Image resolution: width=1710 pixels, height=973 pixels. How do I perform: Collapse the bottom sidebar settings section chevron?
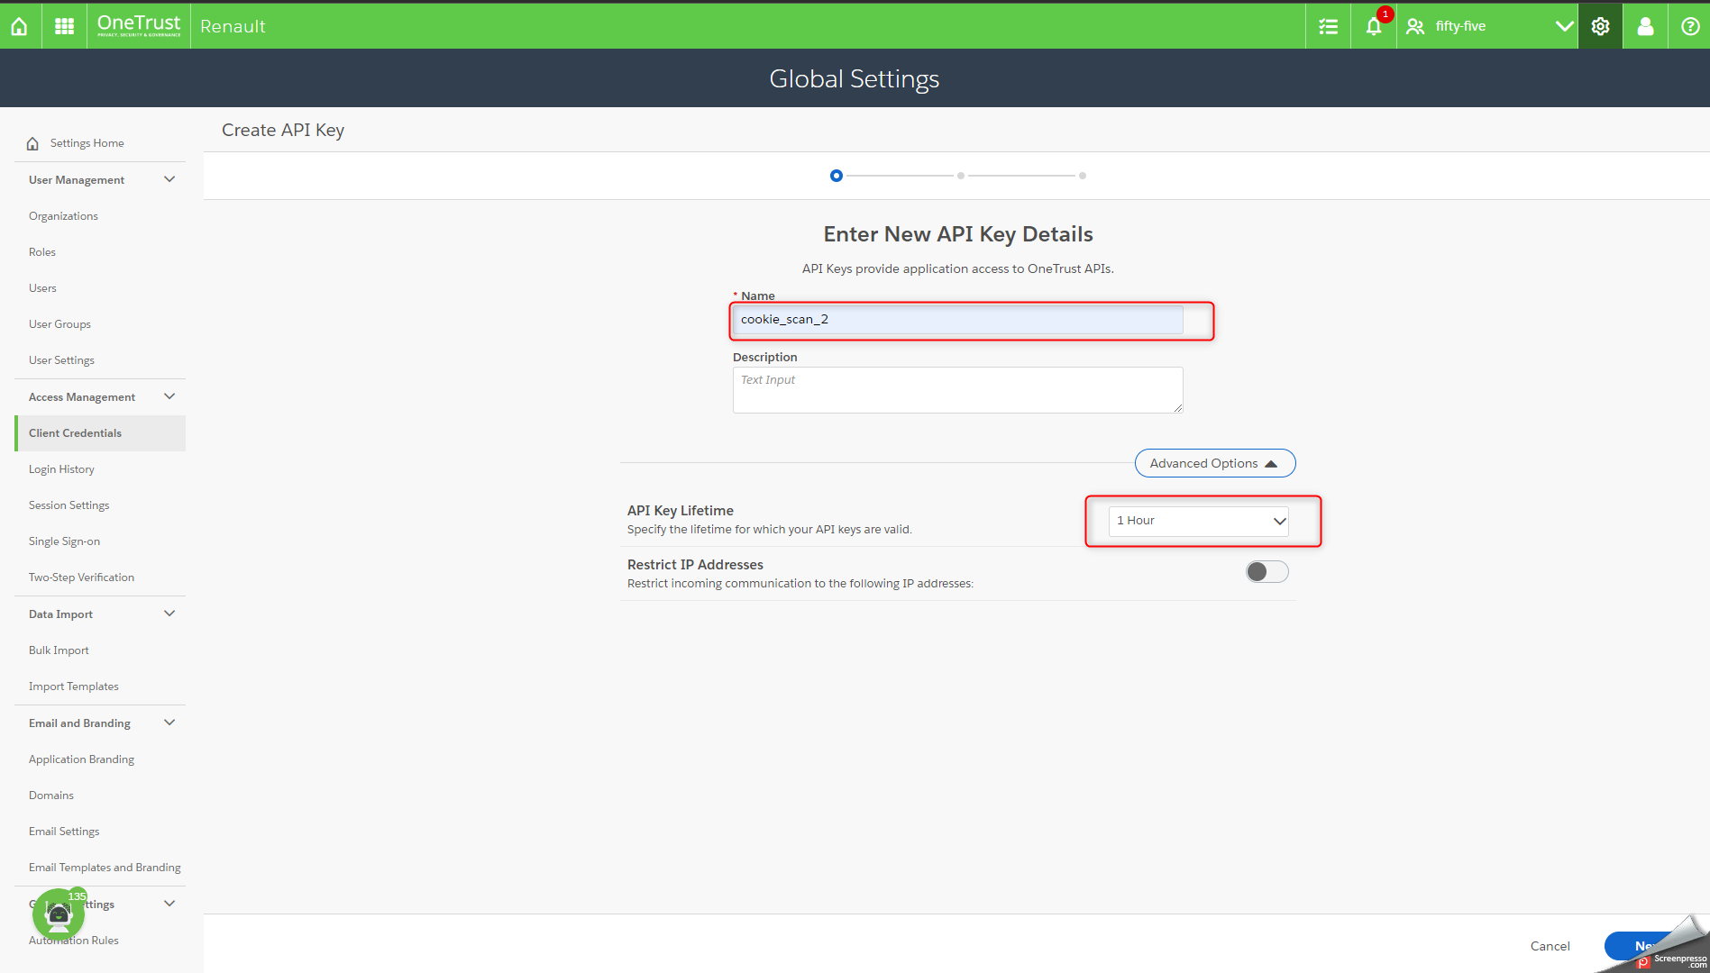(x=169, y=904)
